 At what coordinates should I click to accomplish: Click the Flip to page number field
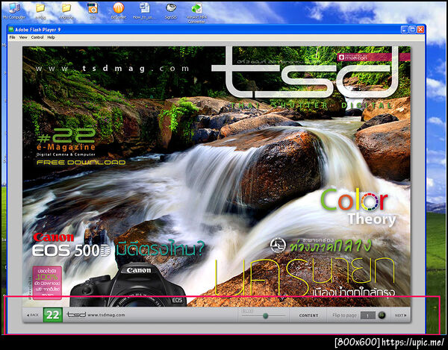367,316
